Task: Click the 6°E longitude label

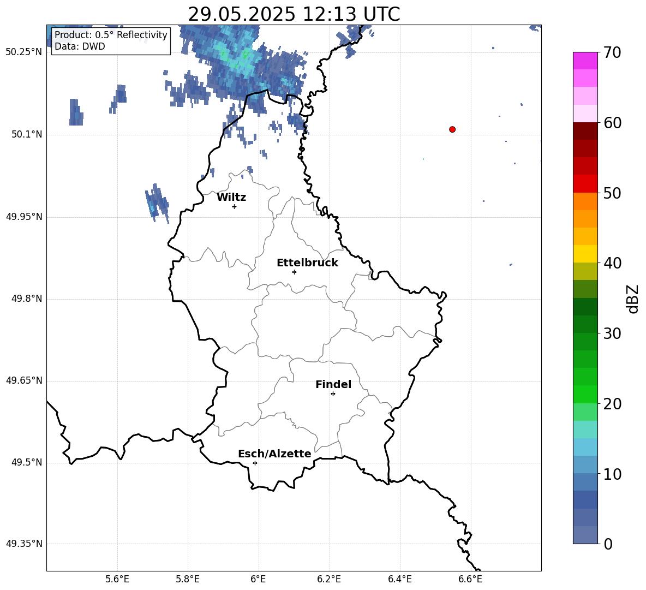Action: tap(258, 579)
